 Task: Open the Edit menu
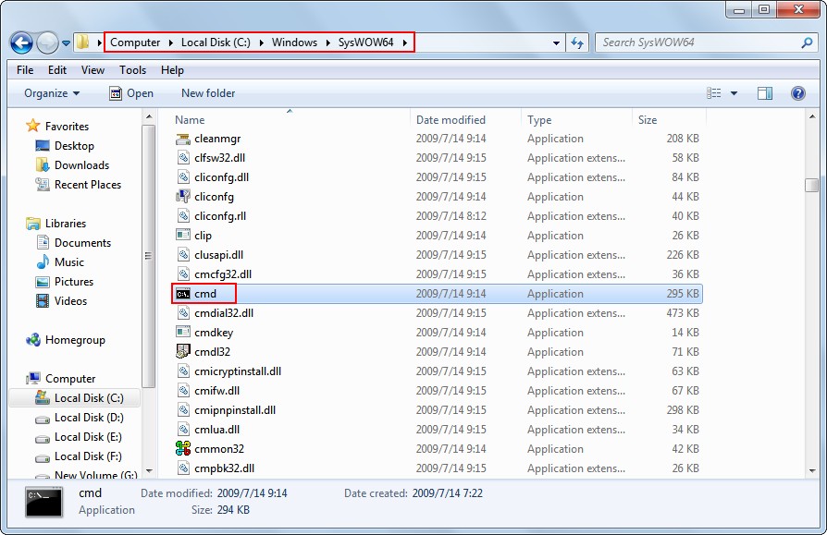57,70
